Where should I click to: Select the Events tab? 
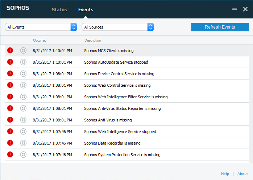tap(86, 10)
